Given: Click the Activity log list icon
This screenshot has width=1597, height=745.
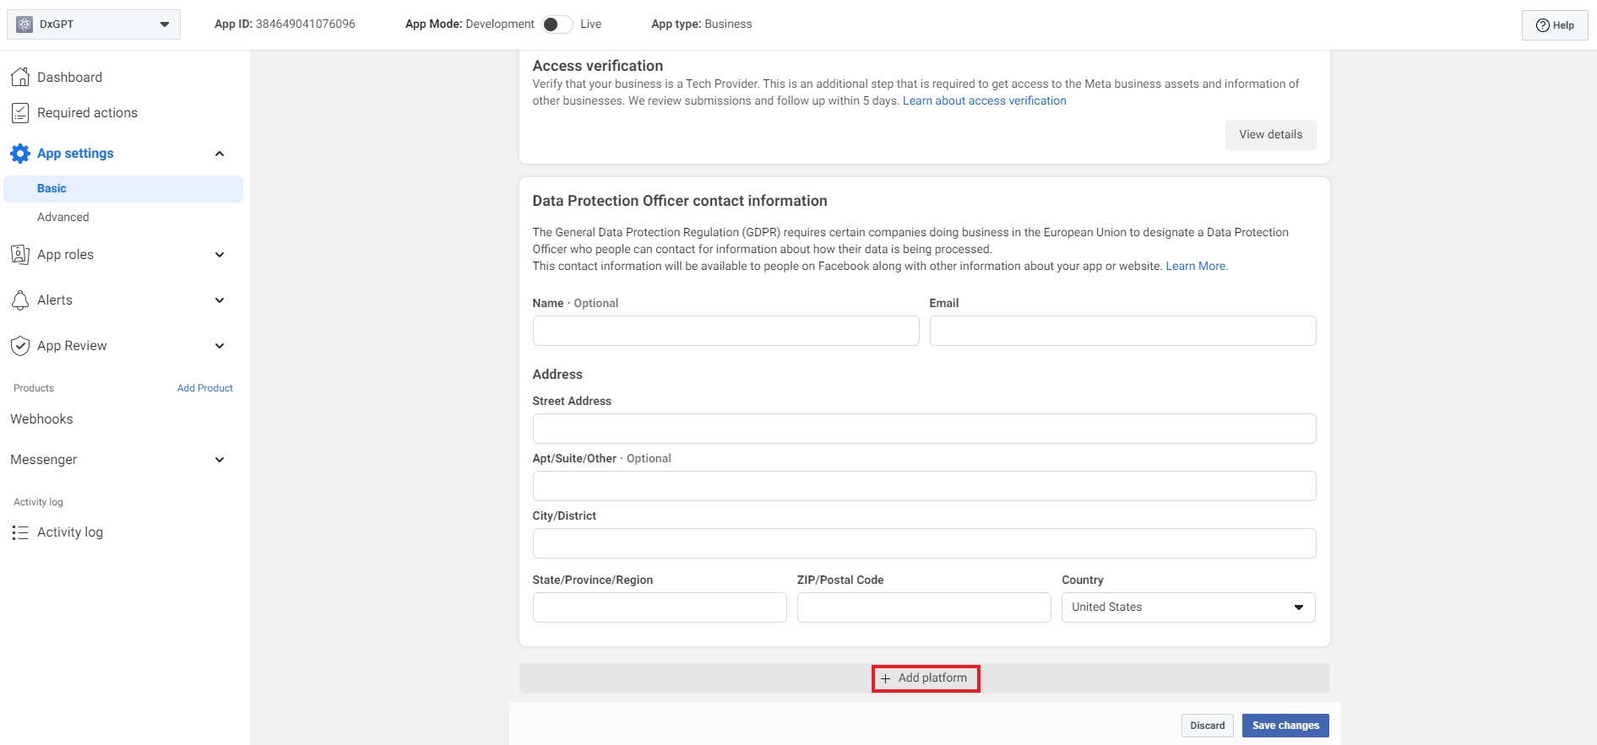Looking at the screenshot, I should pos(20,532).
